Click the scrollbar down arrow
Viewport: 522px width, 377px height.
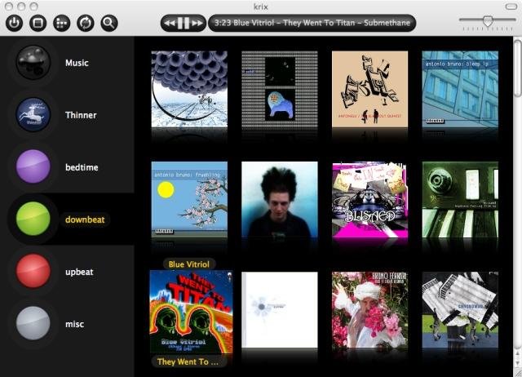pyautogui.click(x=518, y=362)
